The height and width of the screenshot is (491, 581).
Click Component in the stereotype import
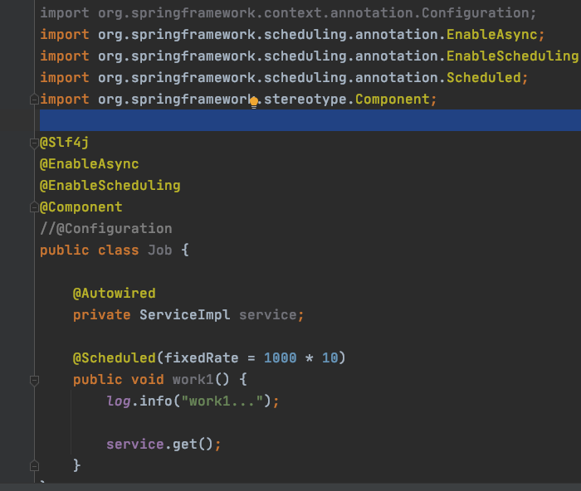click(x=392, y=100)
